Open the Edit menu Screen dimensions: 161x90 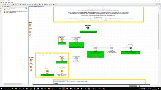tap(4, 2)
